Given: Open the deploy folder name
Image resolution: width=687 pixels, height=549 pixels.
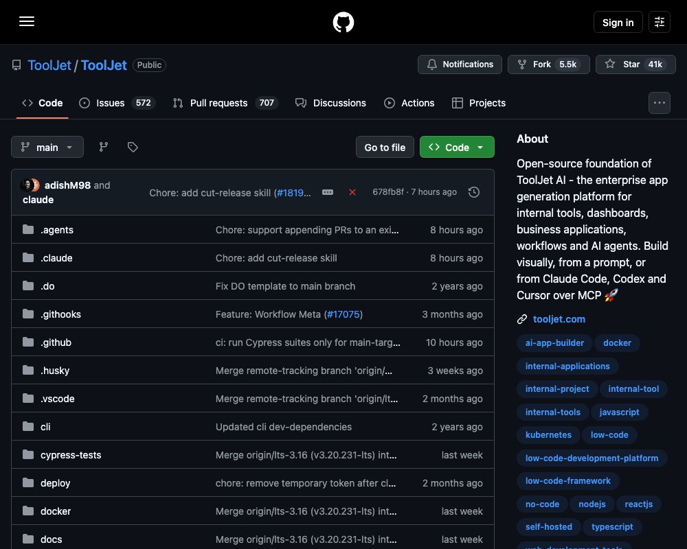Looking at the screenshot, I should point(55,483).
